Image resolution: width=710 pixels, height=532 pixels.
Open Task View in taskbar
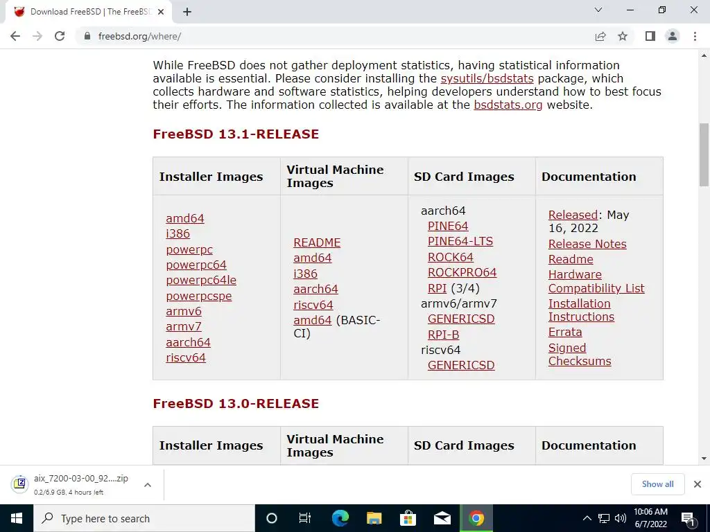pyautogui.click(x=305, y=518)
